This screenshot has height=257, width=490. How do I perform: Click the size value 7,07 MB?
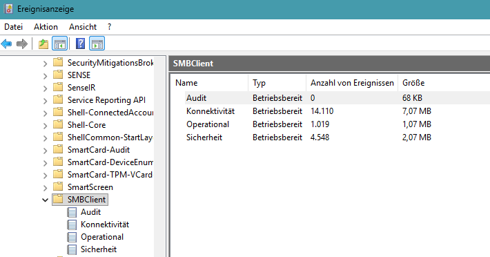click(417, 111)
